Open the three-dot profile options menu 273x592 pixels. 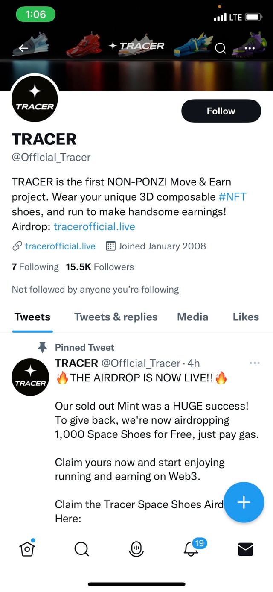(250, 48)
